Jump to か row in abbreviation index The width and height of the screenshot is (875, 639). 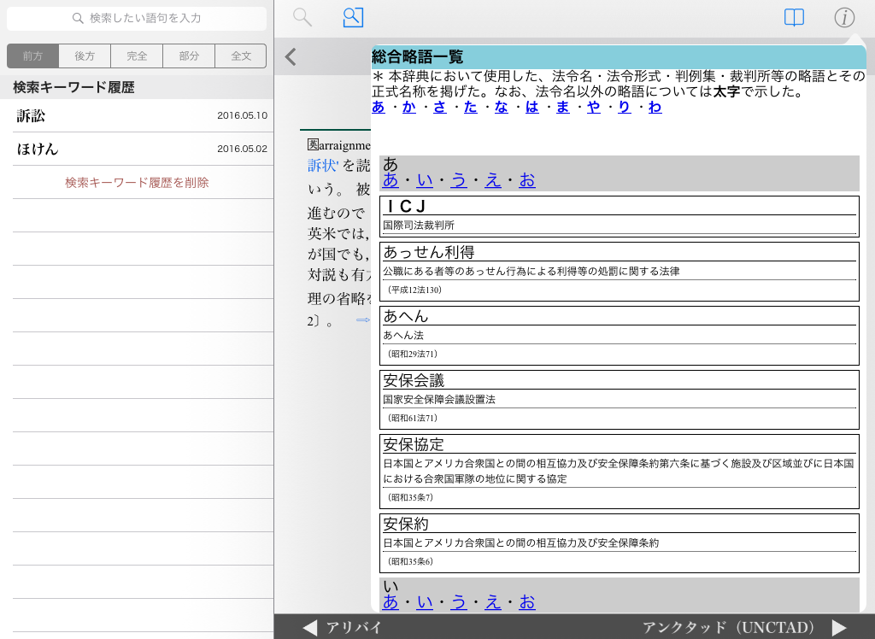[408, 107]
